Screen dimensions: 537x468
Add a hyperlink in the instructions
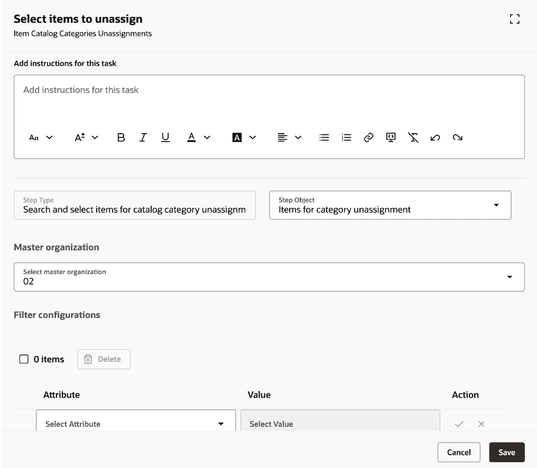click(x=368, y=137)
